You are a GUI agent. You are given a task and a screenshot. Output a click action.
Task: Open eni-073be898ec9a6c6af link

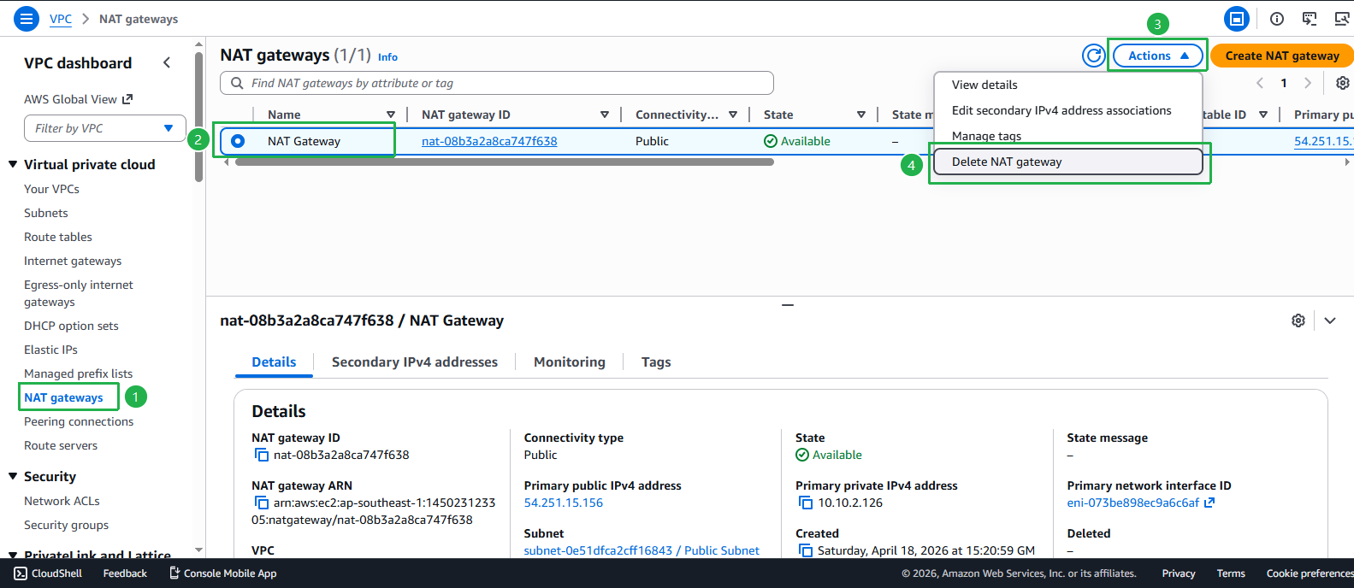(1133, 503)
